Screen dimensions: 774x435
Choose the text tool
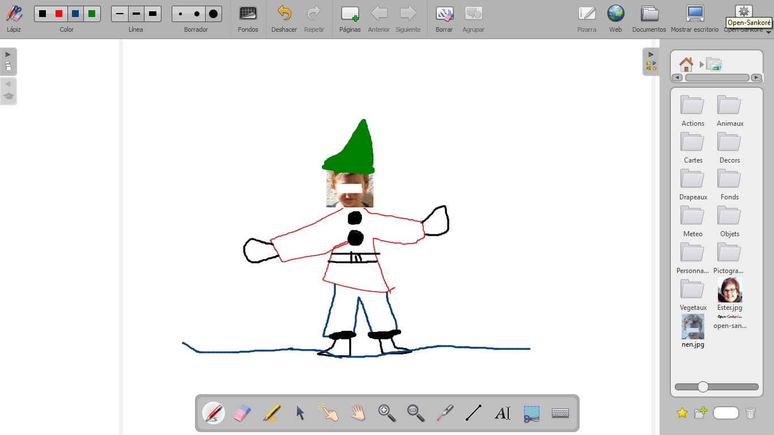pos(503,413)
